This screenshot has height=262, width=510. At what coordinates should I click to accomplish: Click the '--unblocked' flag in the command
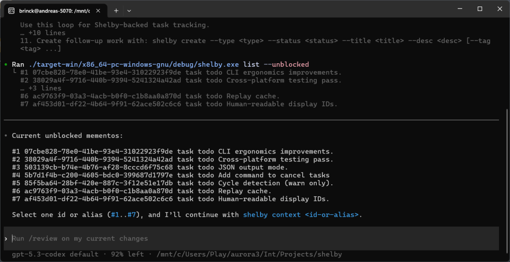290,65
